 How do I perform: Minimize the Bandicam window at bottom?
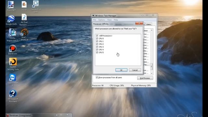point(57,115)
